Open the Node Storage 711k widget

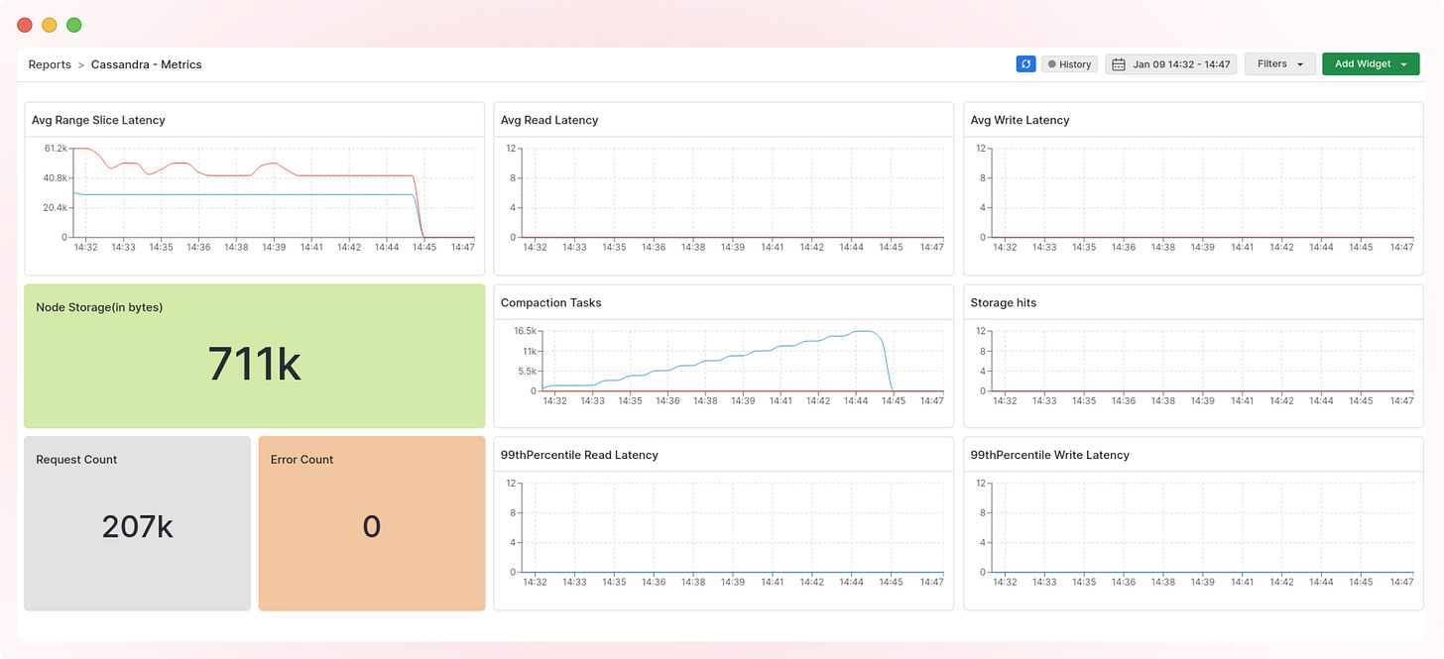[x=255, y=356]
